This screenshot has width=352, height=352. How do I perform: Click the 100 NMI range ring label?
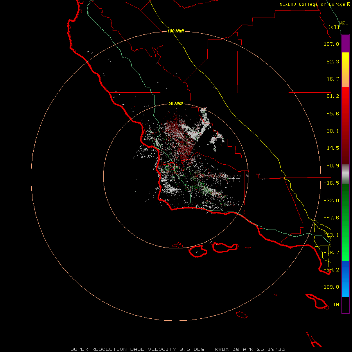(176, 31)
